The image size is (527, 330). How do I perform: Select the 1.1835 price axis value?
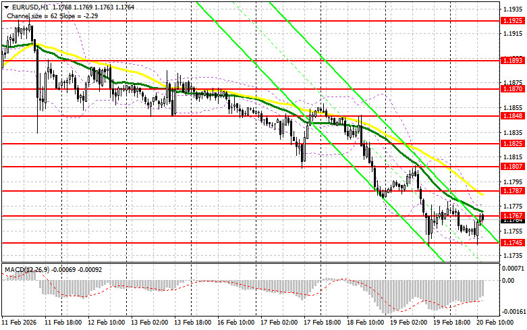click(513, 133)
